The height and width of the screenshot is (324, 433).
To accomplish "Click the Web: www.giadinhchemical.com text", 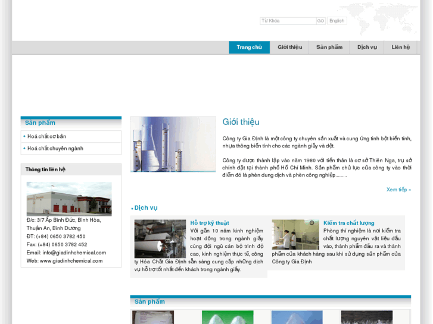I will (x=64, y=261).
